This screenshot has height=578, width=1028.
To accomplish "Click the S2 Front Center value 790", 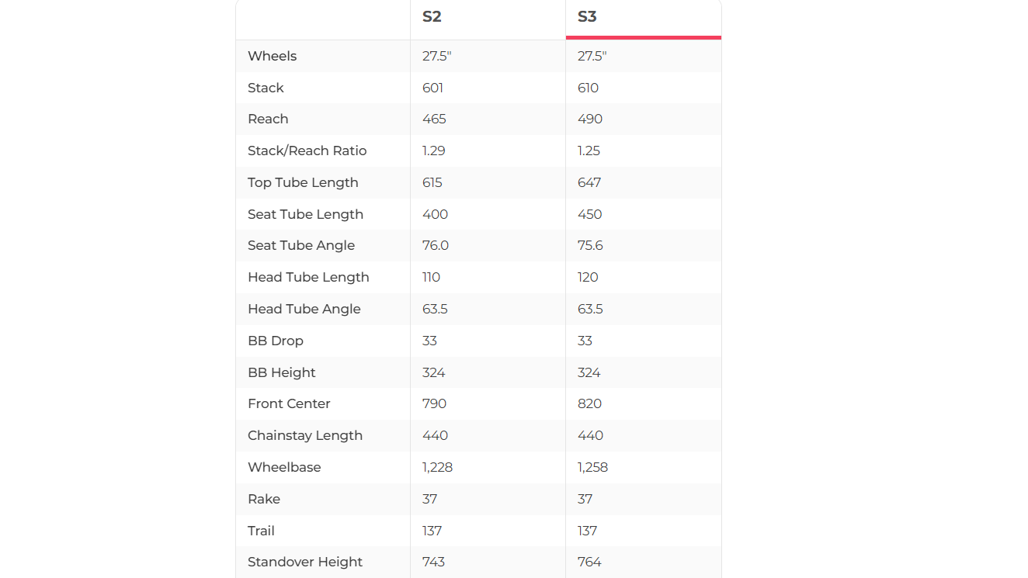I will point(434,403).
